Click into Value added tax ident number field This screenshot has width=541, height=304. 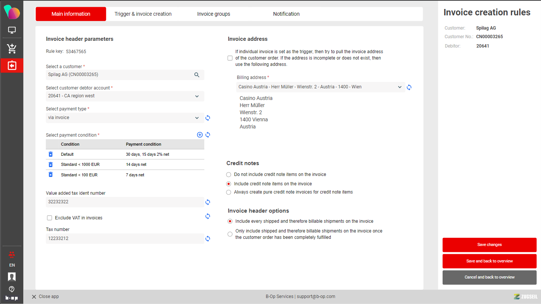click(x=124, y=202)
